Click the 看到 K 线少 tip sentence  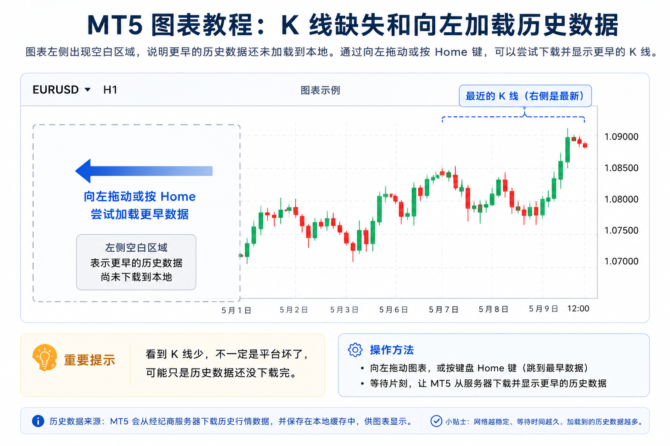click(228, 354)
